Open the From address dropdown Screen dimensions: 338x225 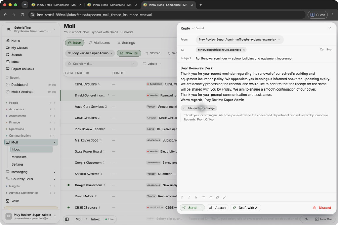(x=239, y=40)
